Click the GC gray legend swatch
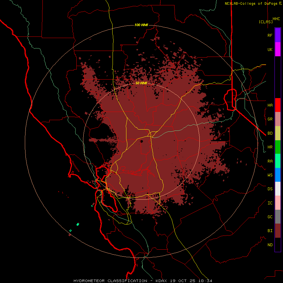The height and width of the screenshot is (283, 283). click(278, 217)
